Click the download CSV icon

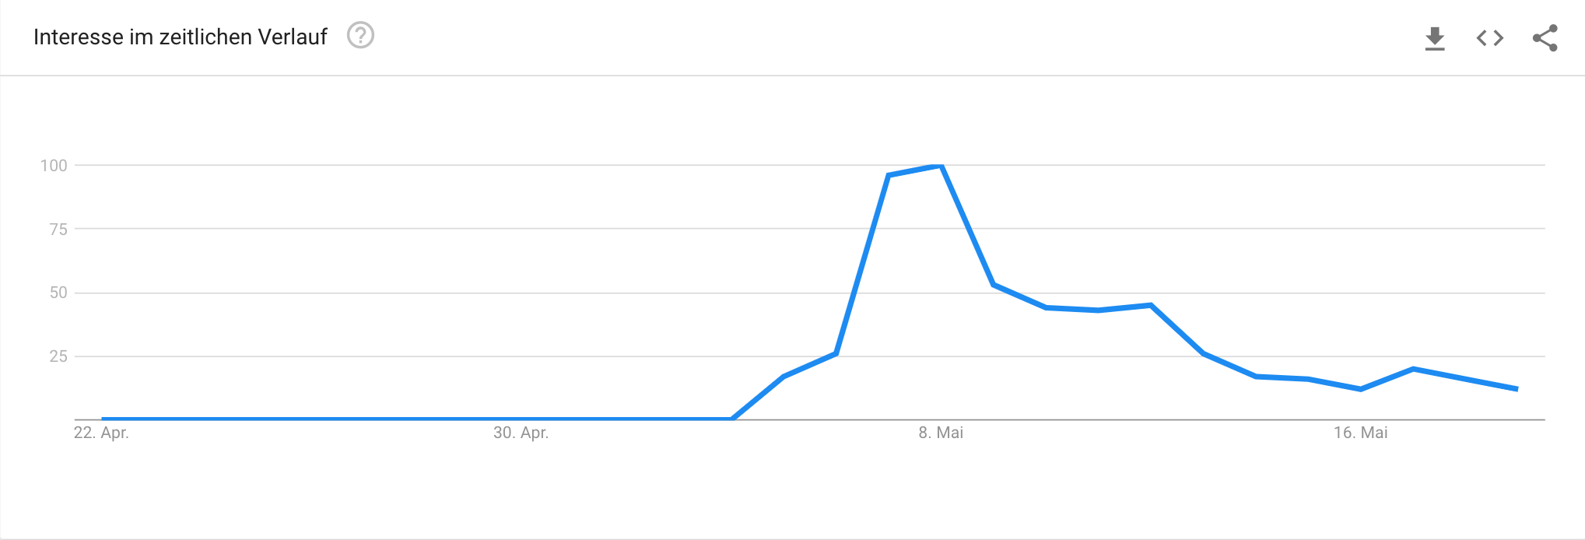click(x=1435, y=38)
